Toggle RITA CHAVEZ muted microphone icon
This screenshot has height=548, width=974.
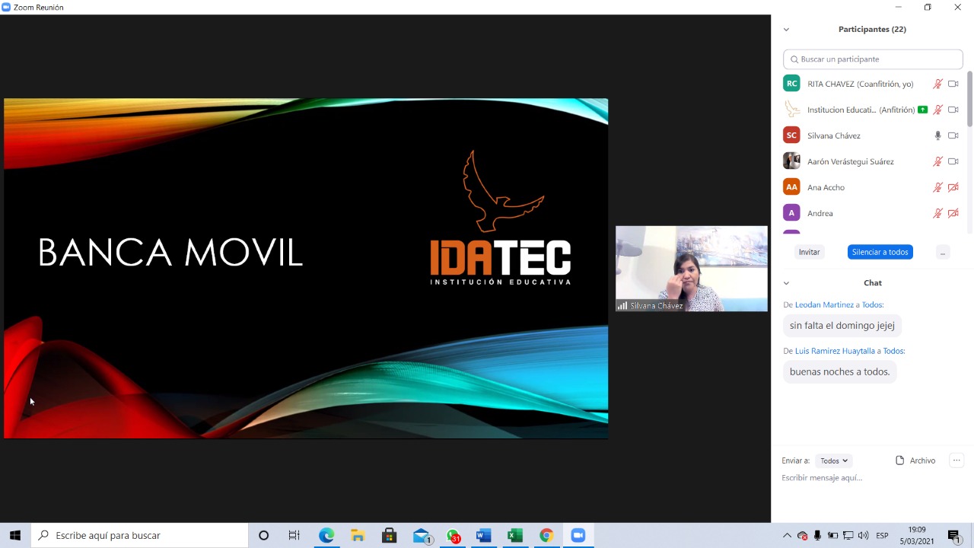pyautogui.click(x=937, y=84)
